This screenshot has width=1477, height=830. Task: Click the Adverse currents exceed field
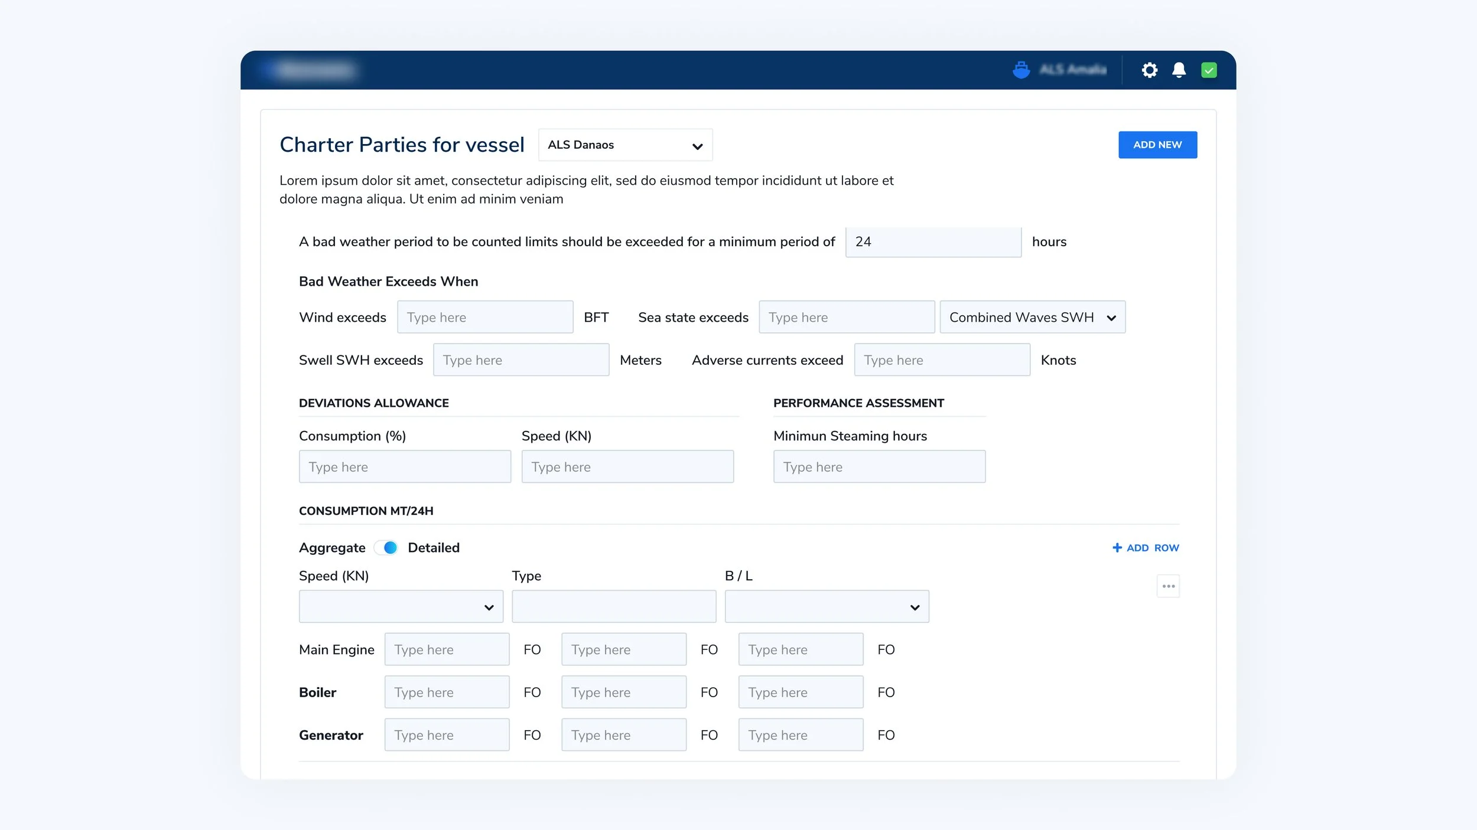point(942,360)
